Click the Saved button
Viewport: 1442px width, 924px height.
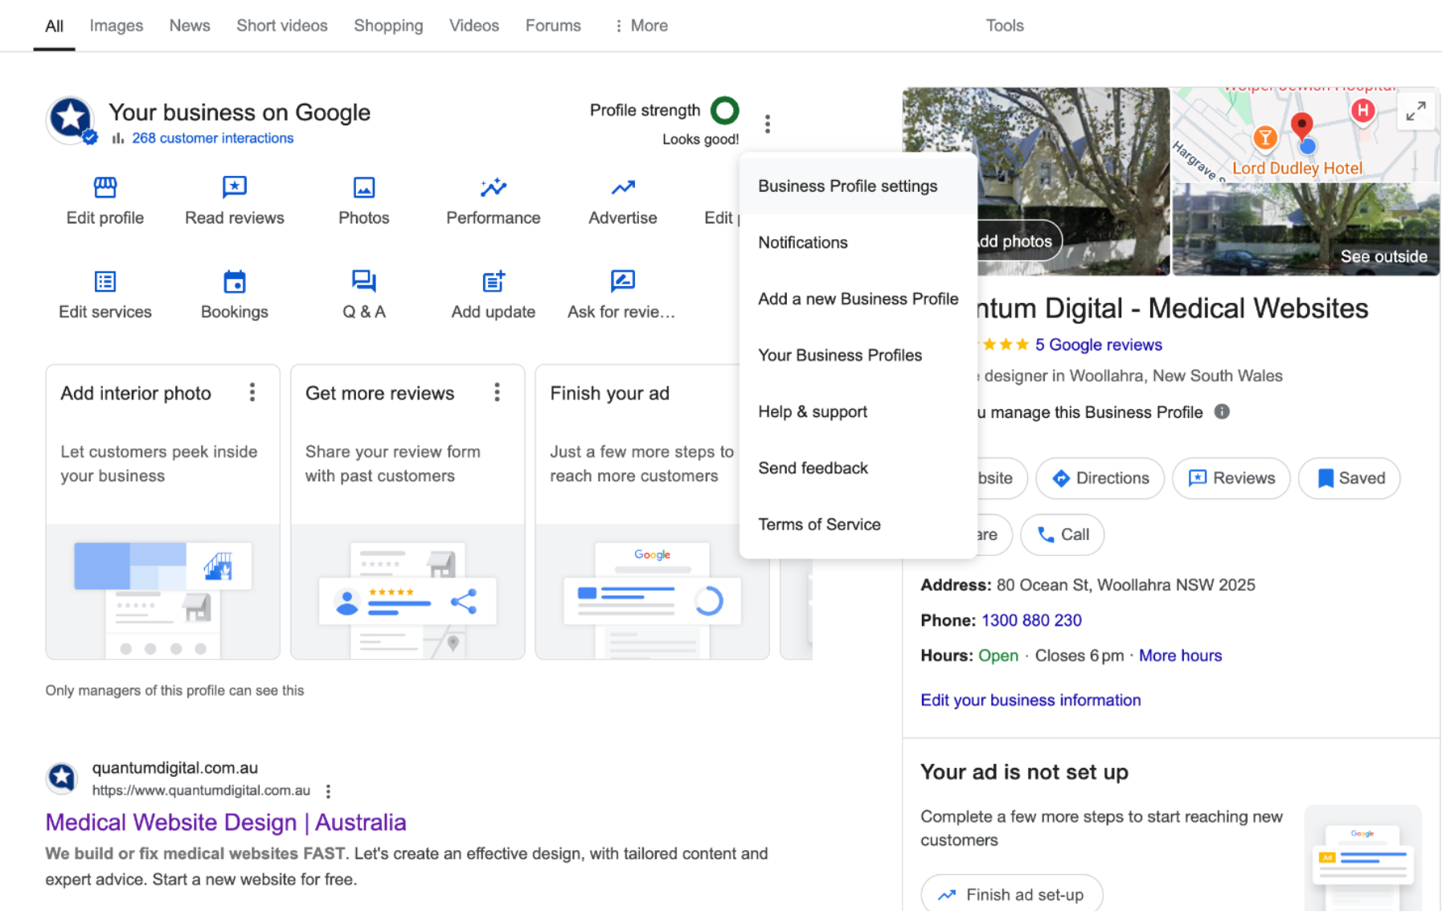1350,478
